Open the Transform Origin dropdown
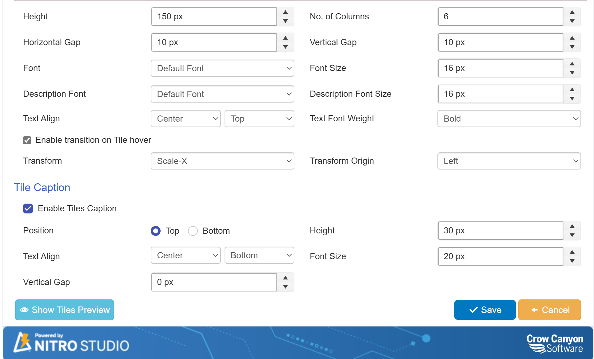The image size is (594, 359). coord(508,161)
